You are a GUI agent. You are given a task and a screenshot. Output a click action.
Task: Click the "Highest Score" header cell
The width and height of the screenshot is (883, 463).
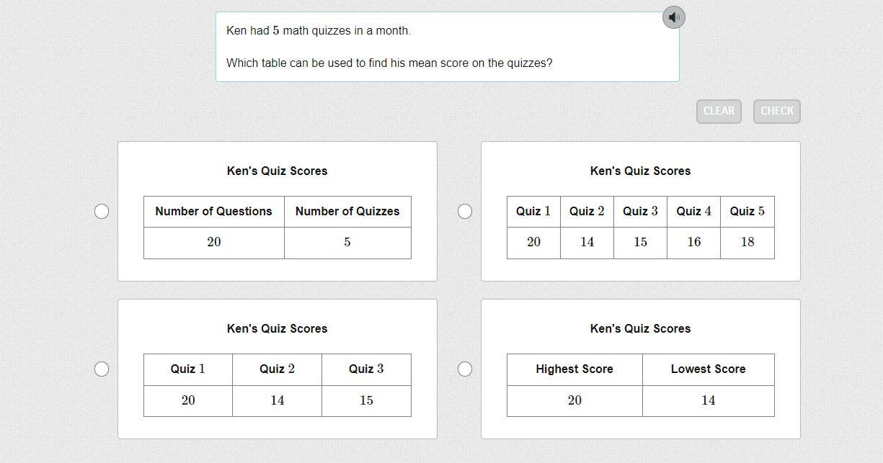point(574,369)
